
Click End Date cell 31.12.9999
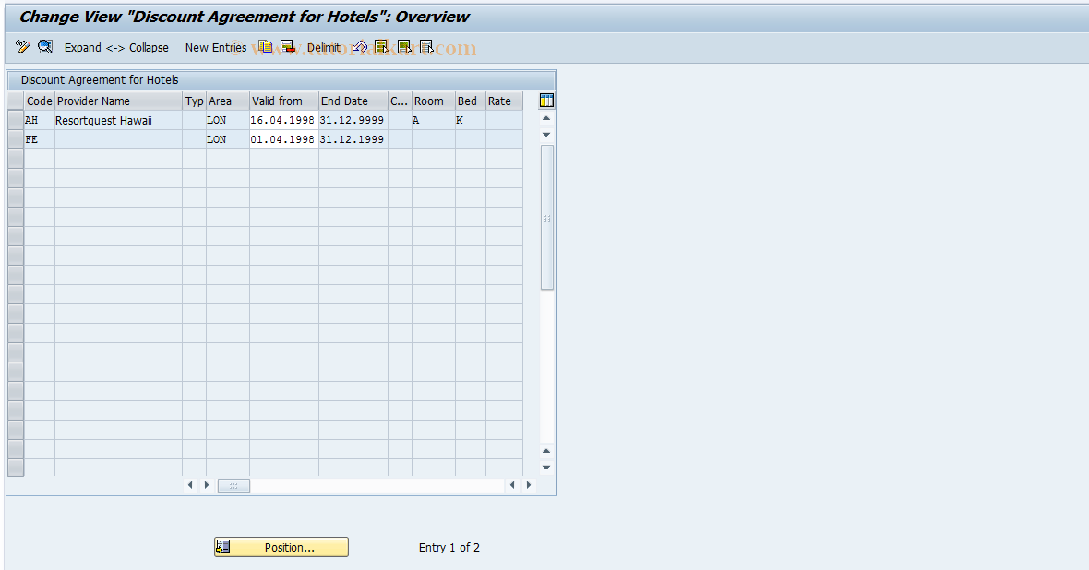tap(353, 120)
